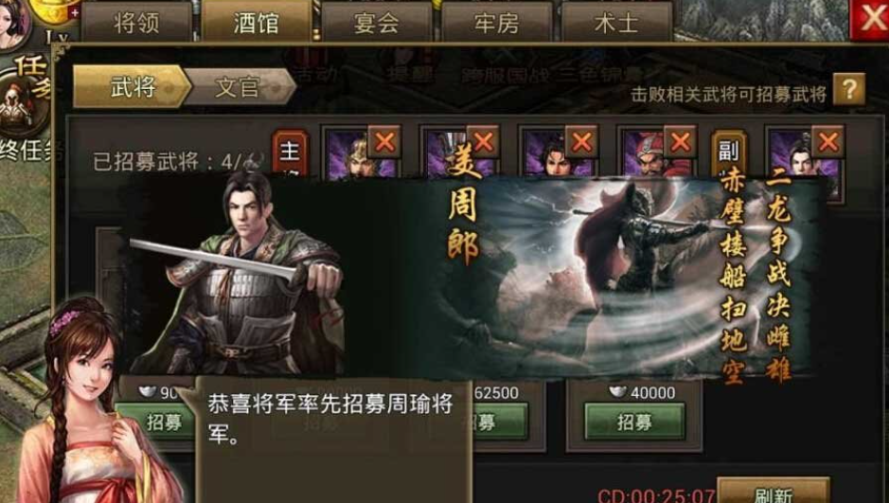Select the 术士 tab

tap(617, 23)
